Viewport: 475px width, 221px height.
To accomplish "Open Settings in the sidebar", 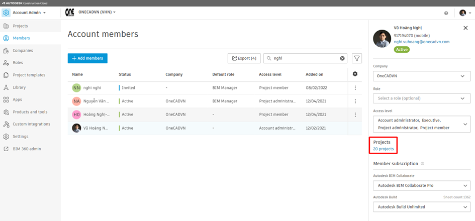I will tap(20, 137).
